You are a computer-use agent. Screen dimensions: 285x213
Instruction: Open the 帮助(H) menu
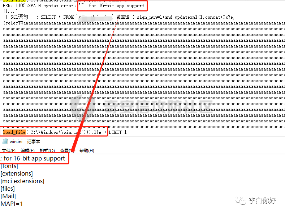[x=87, y=151]
